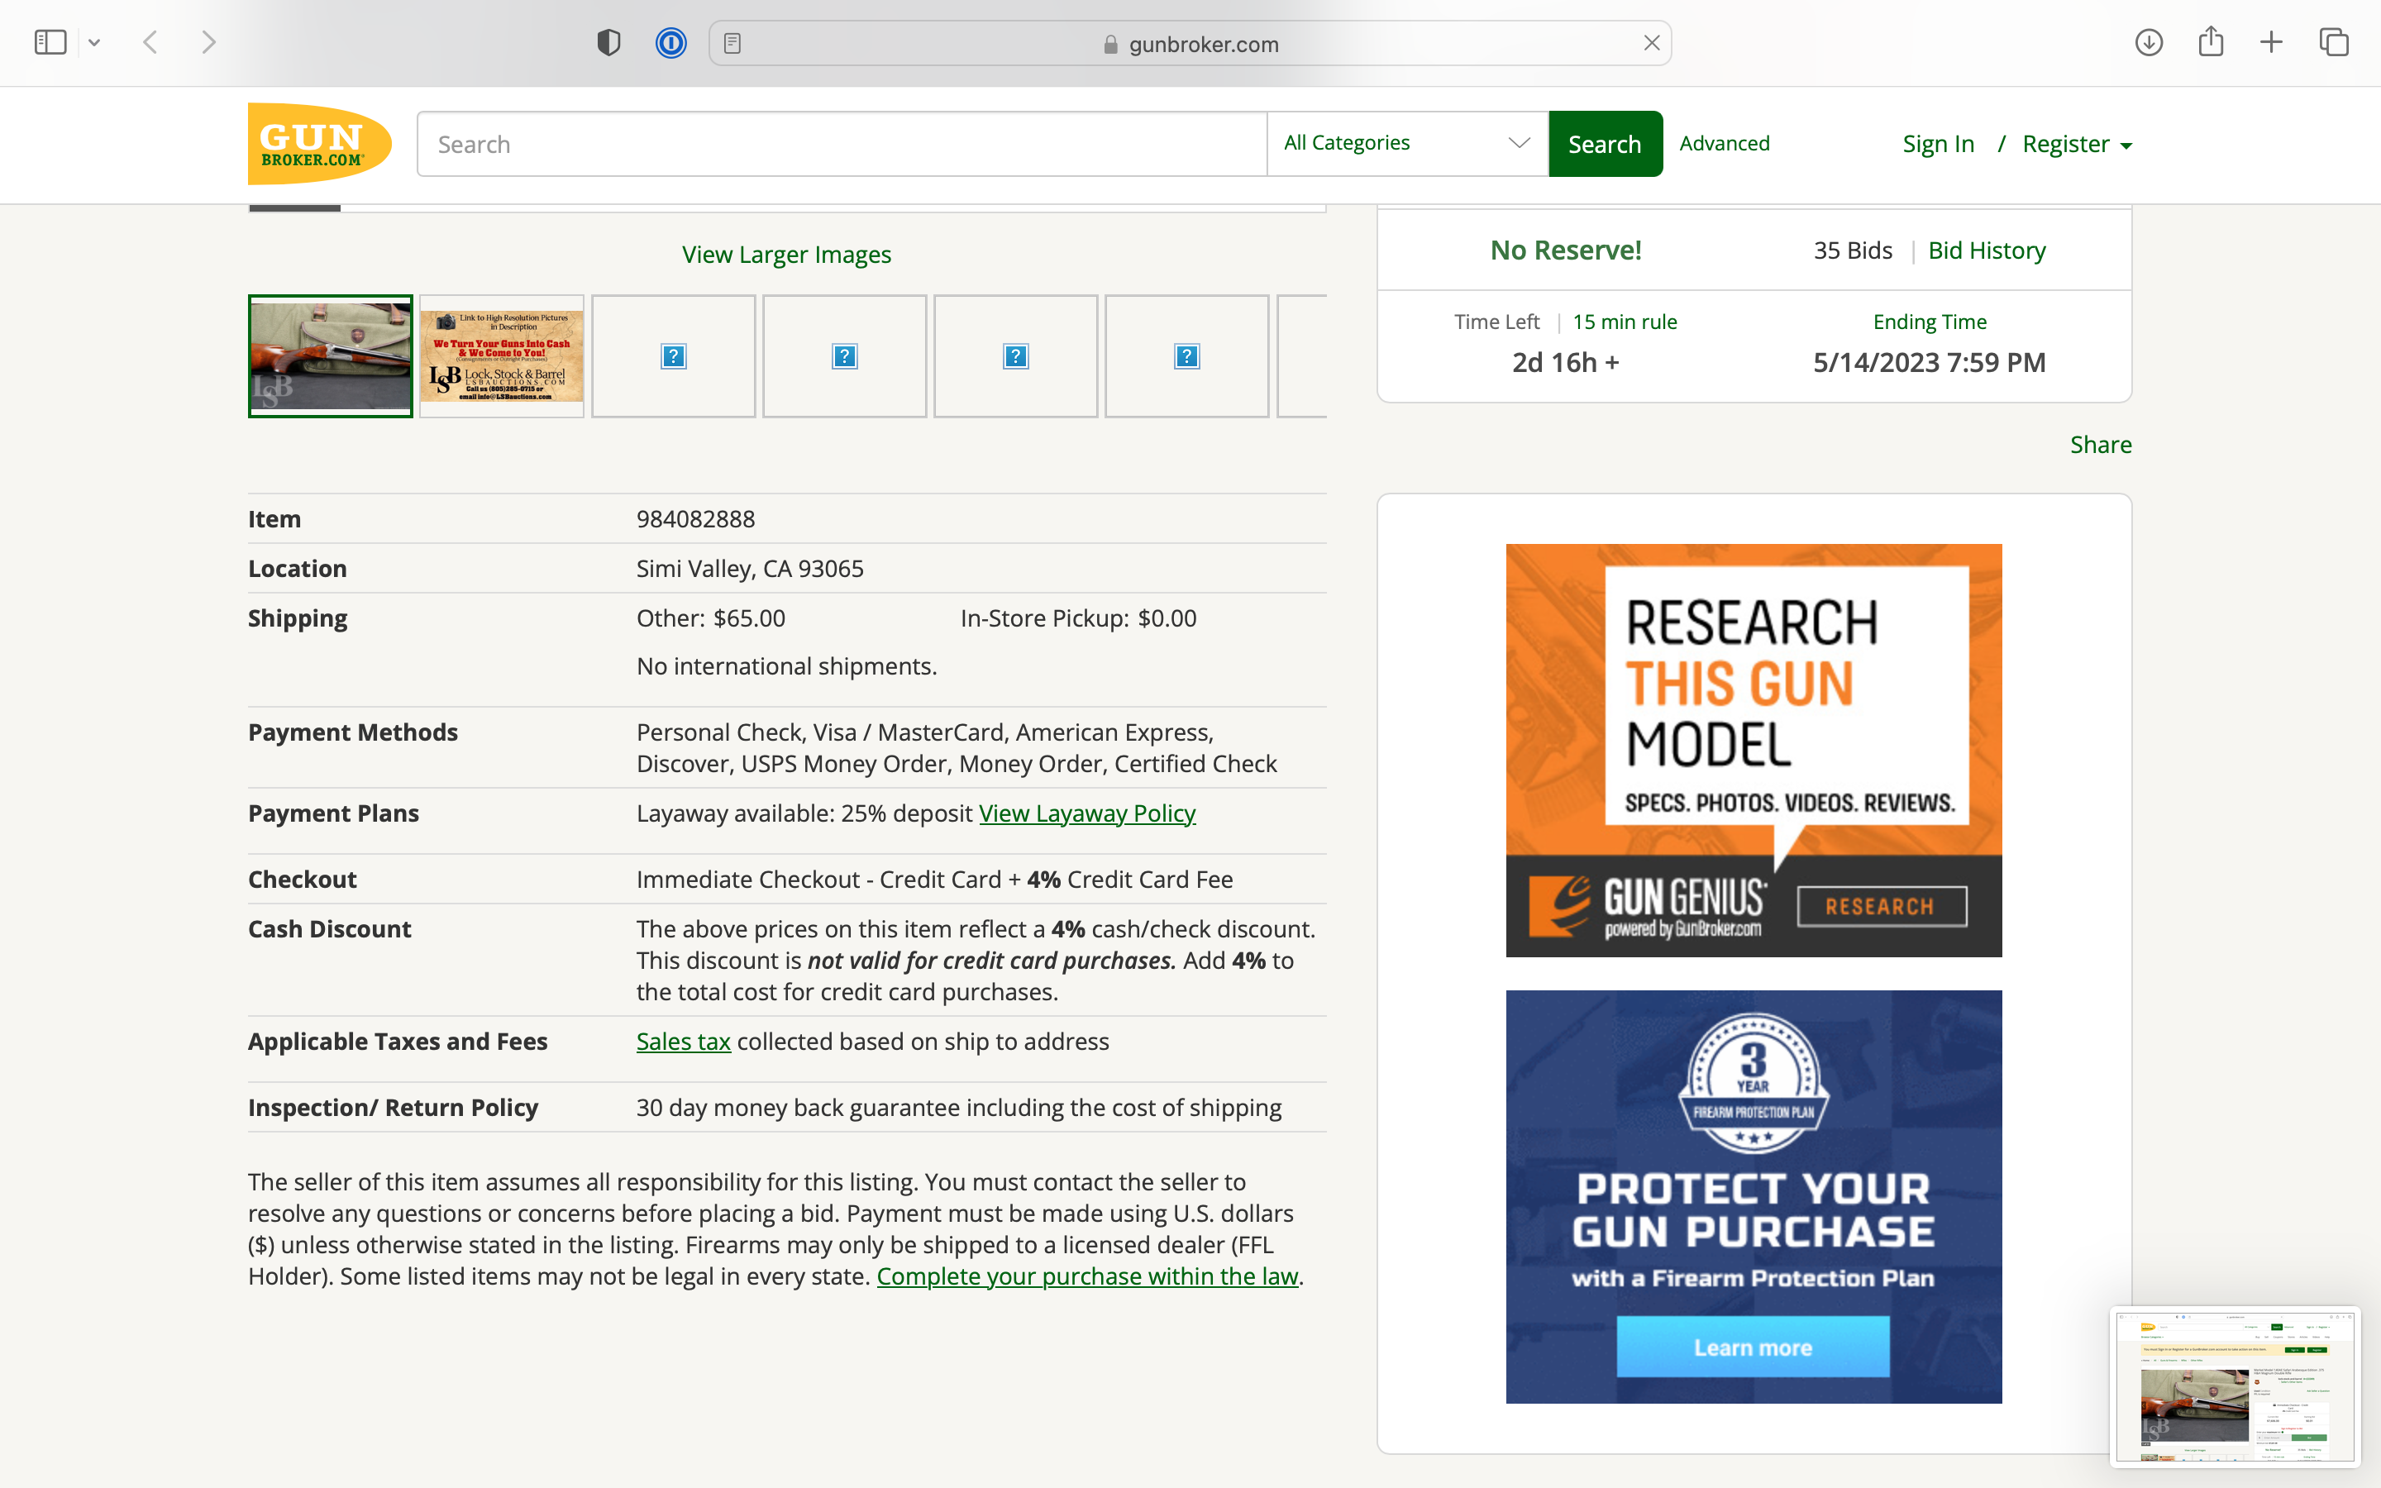Toggle the Safari sidebar button
The height and width of the screenshot is (1488, 2381).
[x=50, y=42]
